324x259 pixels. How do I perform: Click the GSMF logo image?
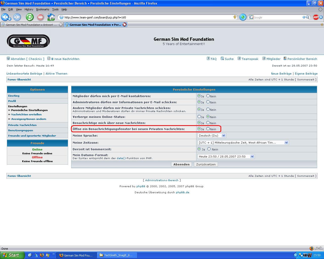pyautogui.click(x=28, y=41)
